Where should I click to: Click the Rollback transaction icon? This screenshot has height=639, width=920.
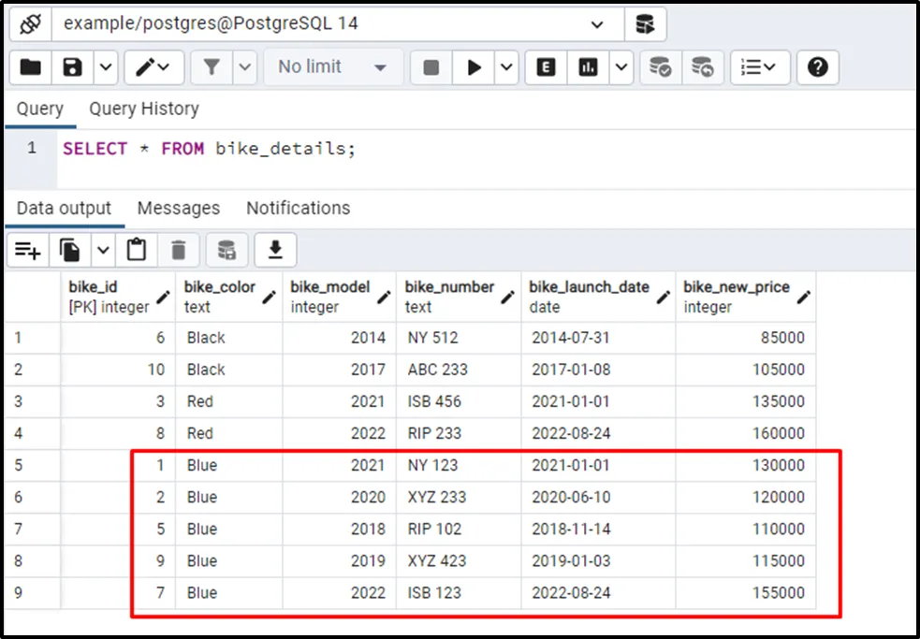[x=702, y=67]
